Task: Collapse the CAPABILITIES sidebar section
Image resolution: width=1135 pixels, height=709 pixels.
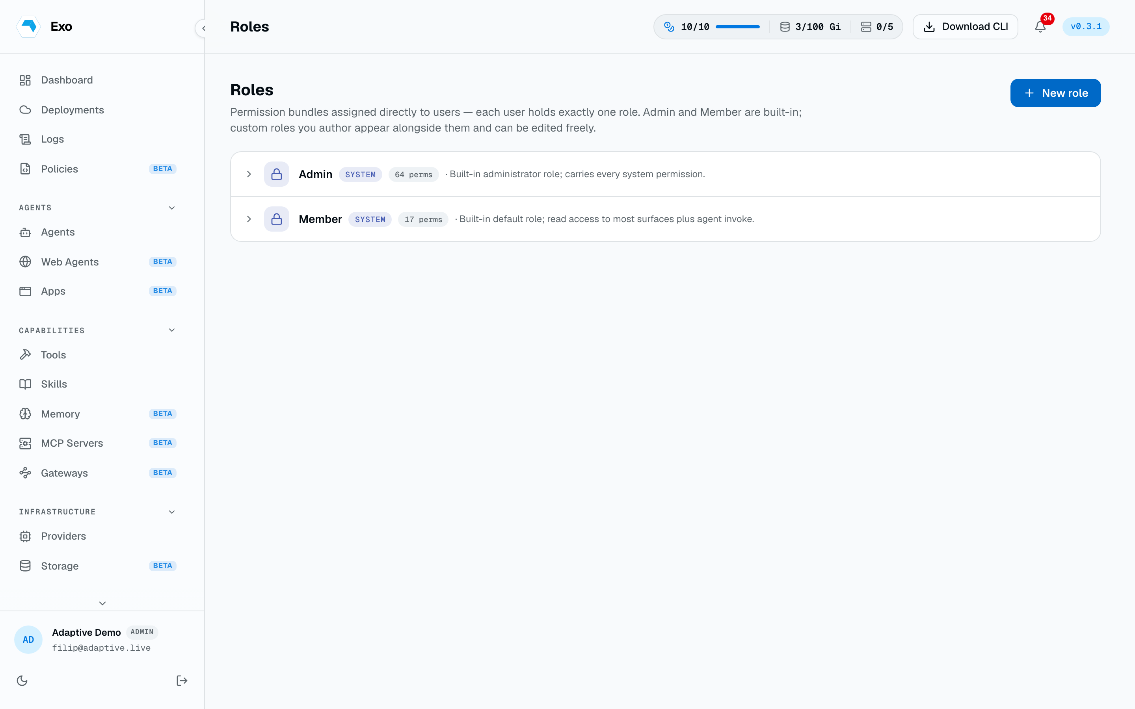Action: tap(172, 330)
